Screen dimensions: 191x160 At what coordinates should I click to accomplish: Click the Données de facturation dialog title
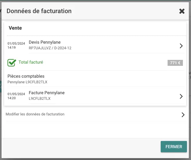pyautogui.click(x=39, y=11)
